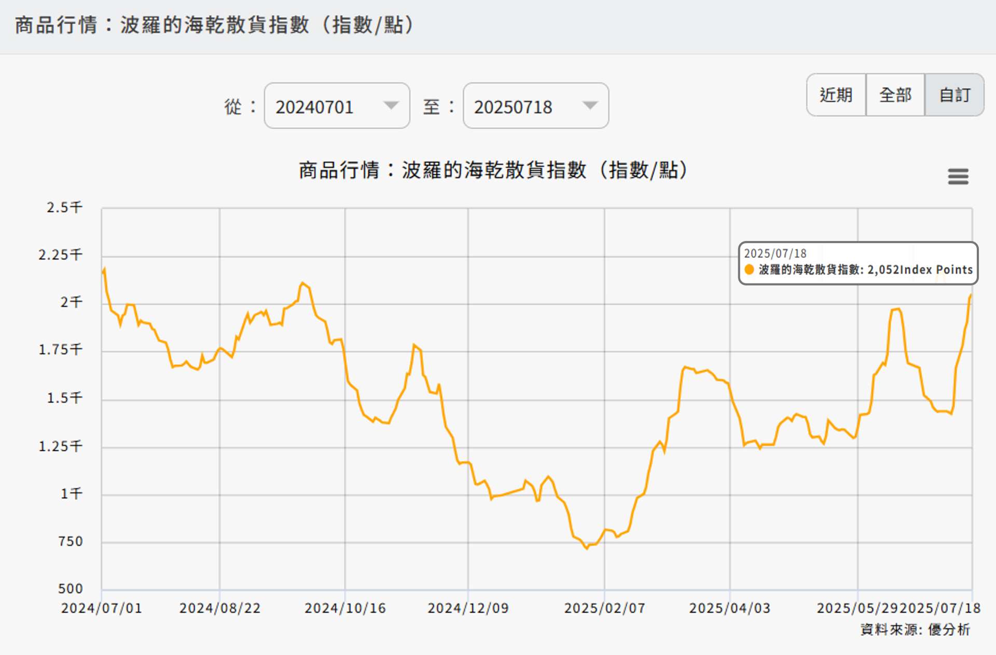996x655 pixels.
Task: Click the y-axis label 750
Action: coord(71,542)
